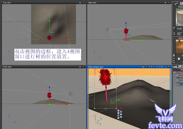
Task: Click the four-square gizmo icon near the palm
Action: (121, 112)
